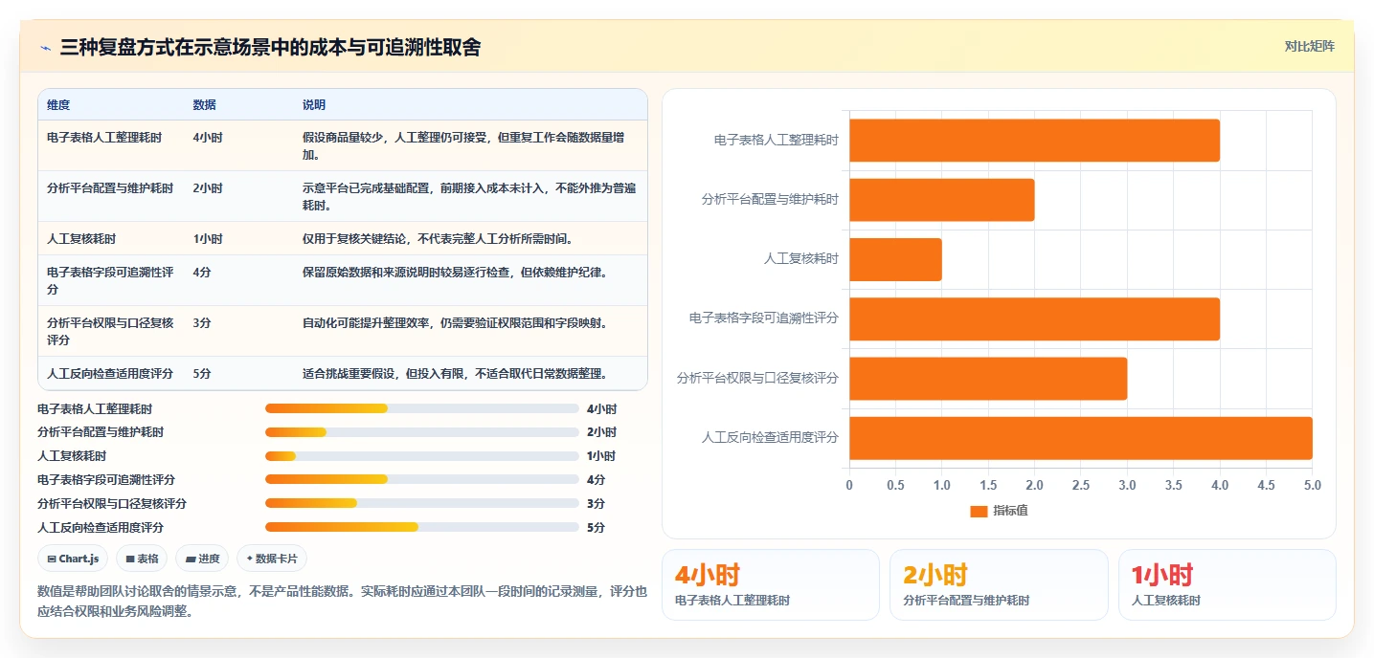1374x658 pixels.
Task: Click the footnote paragraph 数值是帮助团队讨论
Action: coord(342,602)
